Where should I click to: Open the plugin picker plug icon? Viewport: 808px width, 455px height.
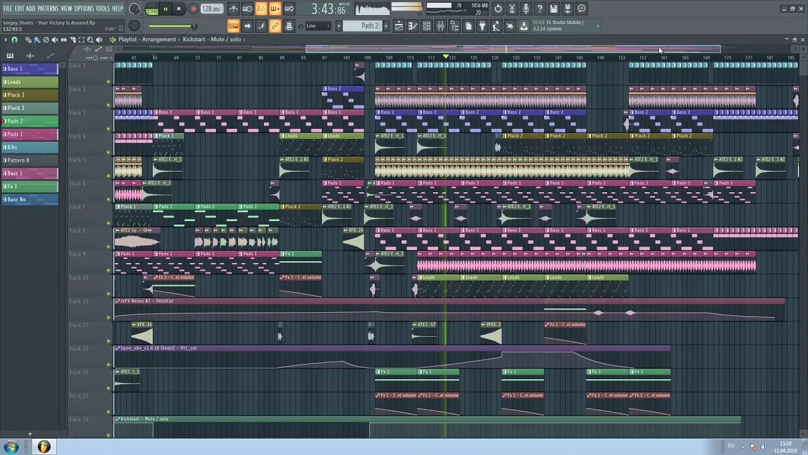point(482,26)
